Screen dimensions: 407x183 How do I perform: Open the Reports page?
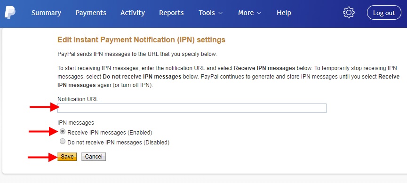pyautogui.click(x=171, y=13)
